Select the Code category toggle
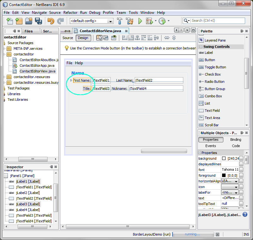253x240 pixels. (236, 146)
